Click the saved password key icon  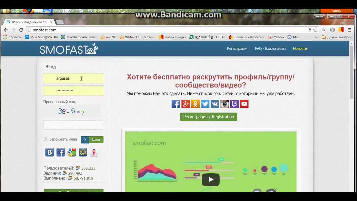310,30
